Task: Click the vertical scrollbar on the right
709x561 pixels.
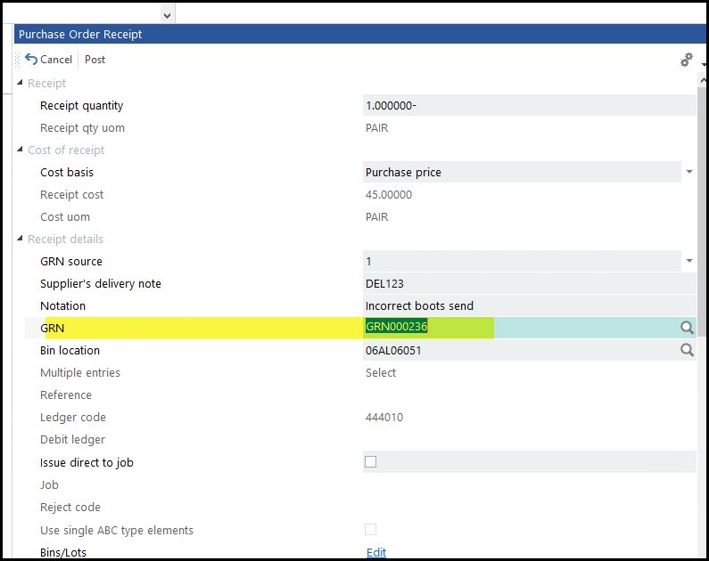Action: pyautogui.click(x=702, y=267)
